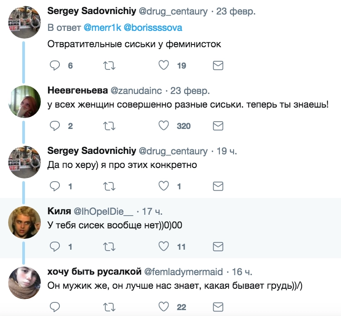Open Неевгеньева's profile name
This screenshot has width=341, height=316.
[x=75, y=90]
